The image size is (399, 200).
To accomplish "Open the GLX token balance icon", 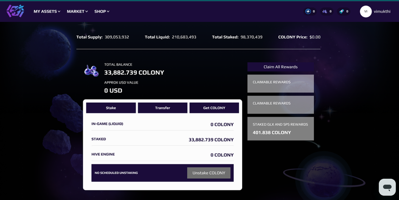I will 308,11.
